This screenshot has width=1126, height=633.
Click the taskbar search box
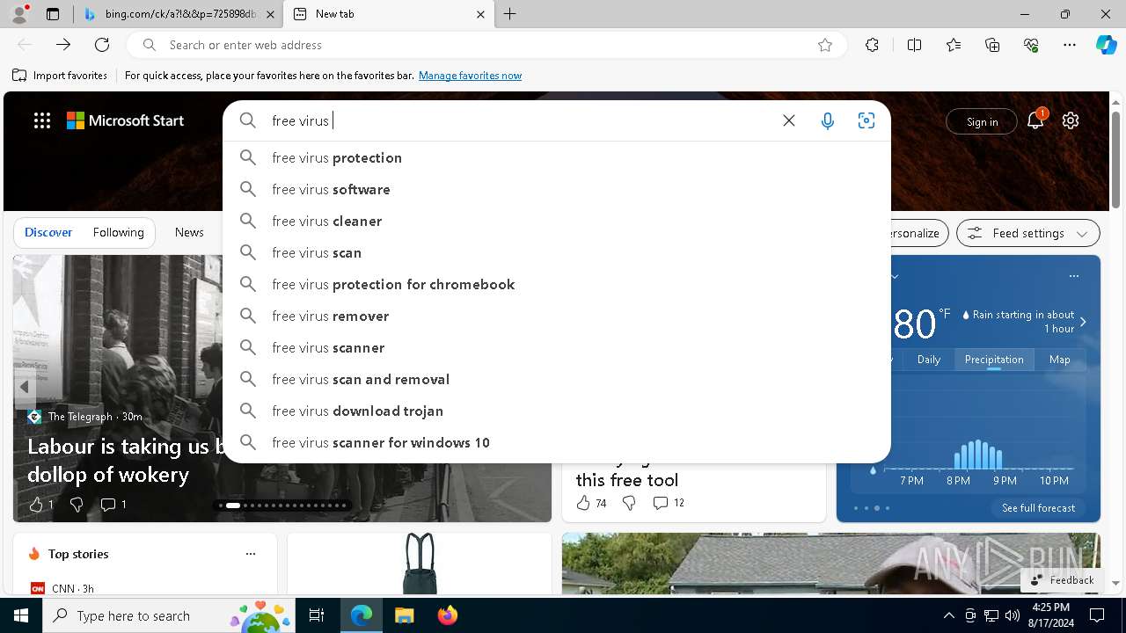170,615
